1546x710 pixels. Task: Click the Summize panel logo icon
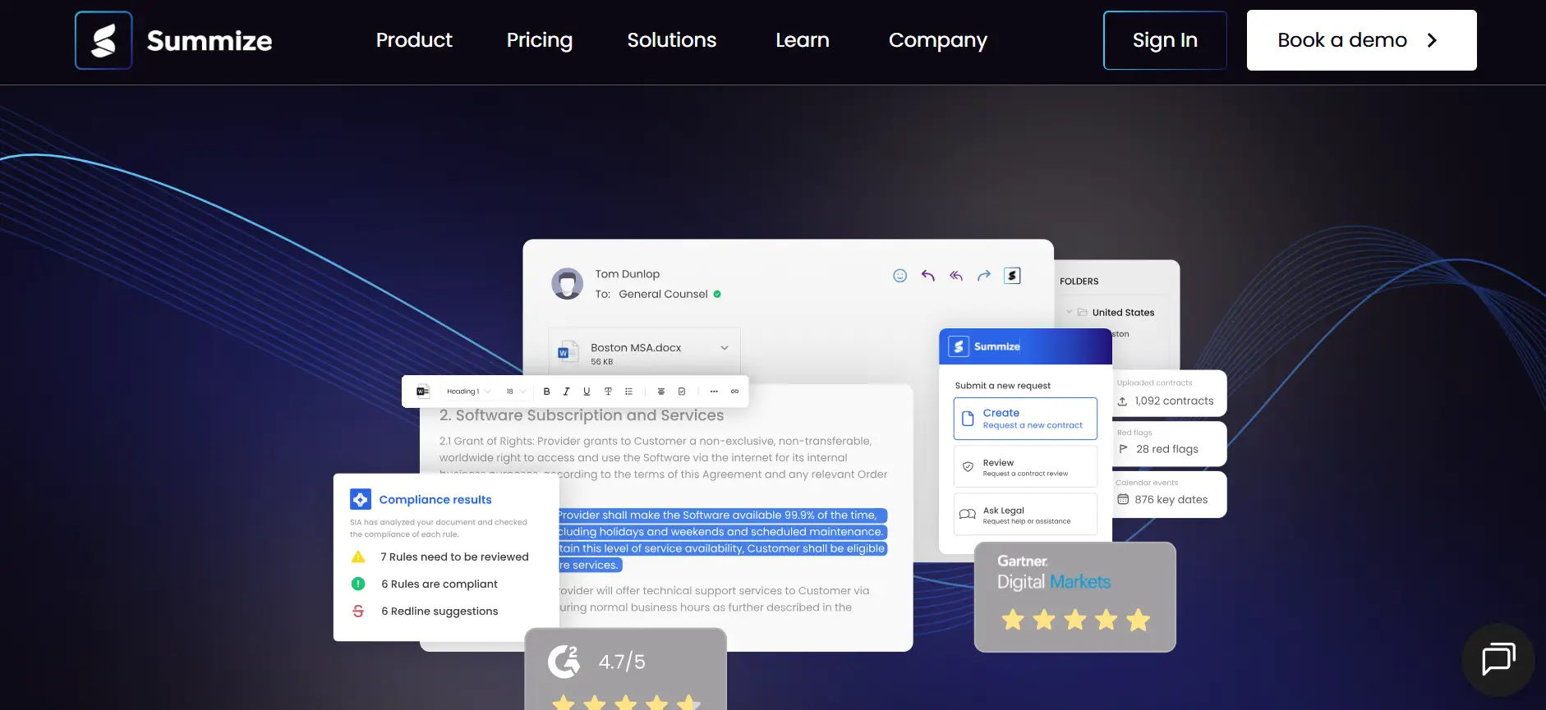click(x=958, y=346)
